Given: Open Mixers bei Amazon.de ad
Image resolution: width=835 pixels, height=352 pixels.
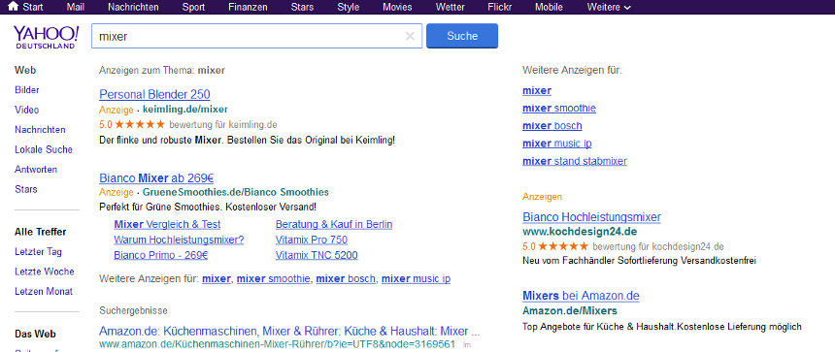Looking at the screenshot, I should click(581, 296).
